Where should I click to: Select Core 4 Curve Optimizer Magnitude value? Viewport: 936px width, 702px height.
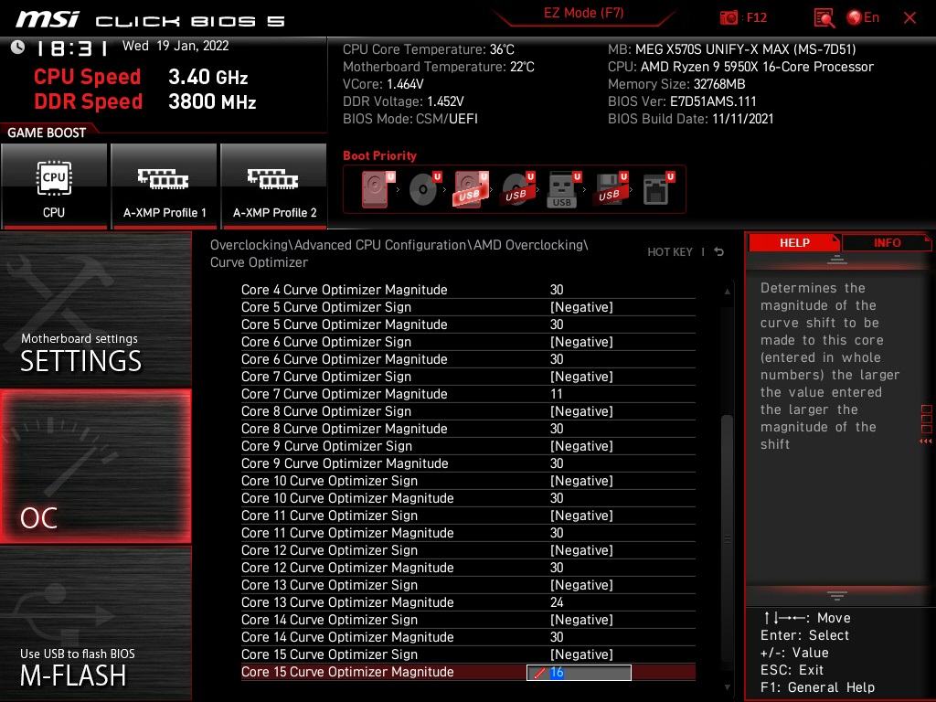(x=557, y=290)
